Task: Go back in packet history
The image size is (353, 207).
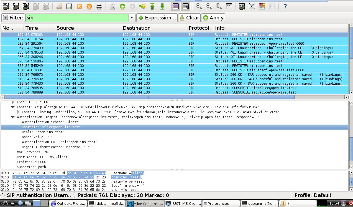Action: click(122, 6)
